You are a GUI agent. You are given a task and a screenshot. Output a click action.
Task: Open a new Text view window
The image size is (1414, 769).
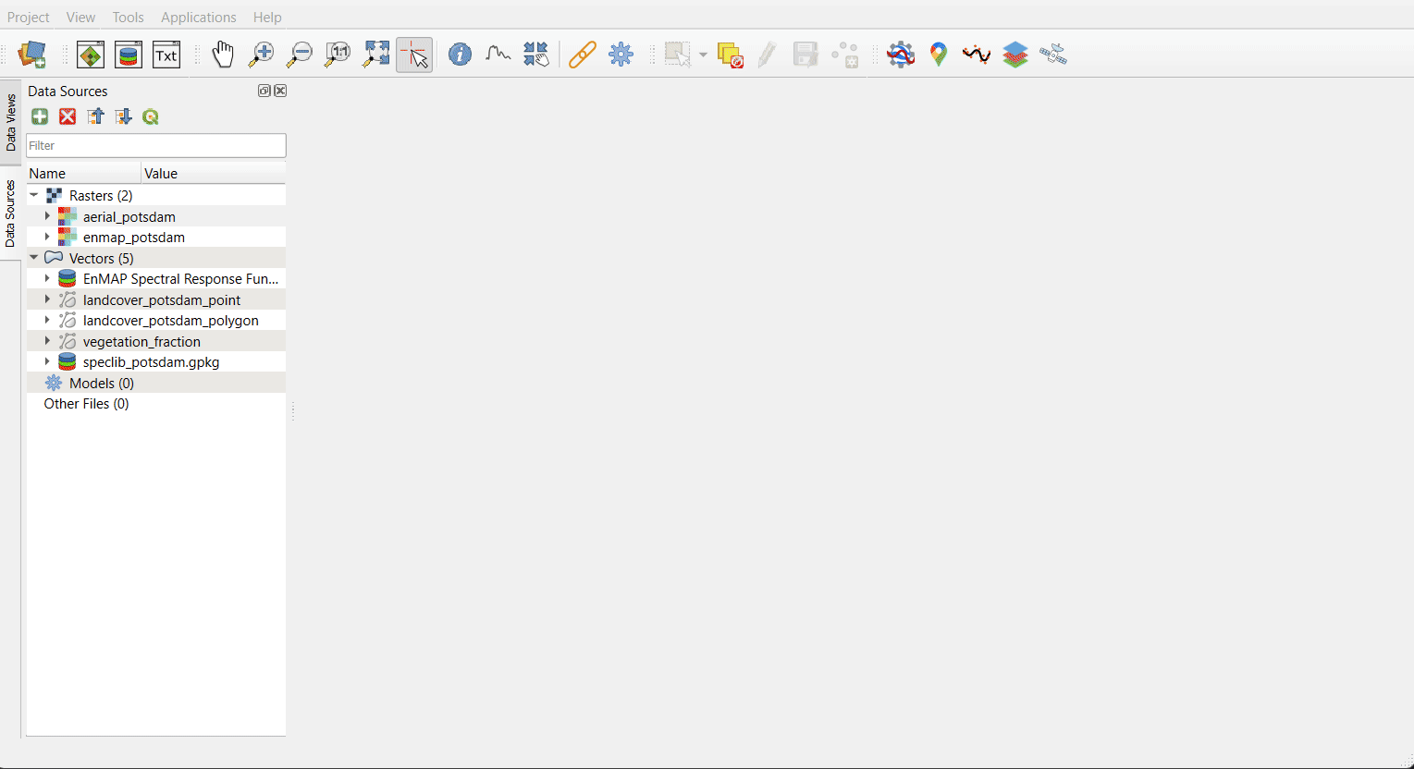pos(166,55)
